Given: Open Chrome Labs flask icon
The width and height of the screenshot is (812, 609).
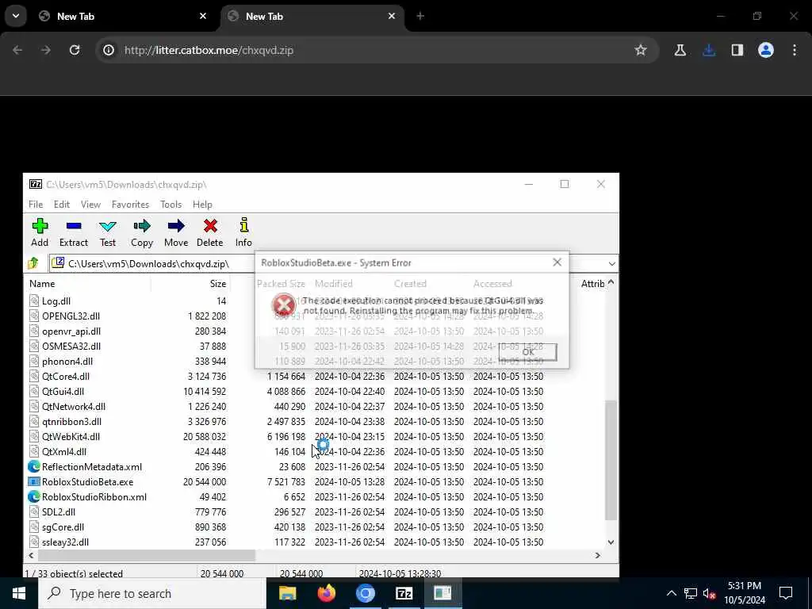Looking at the screenshot, I should [680, 50].
